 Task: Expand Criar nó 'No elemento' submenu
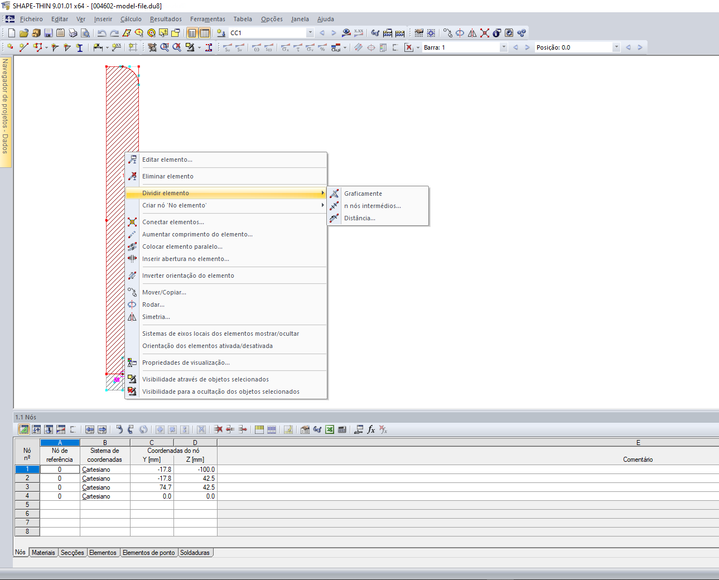pos(226,205)
